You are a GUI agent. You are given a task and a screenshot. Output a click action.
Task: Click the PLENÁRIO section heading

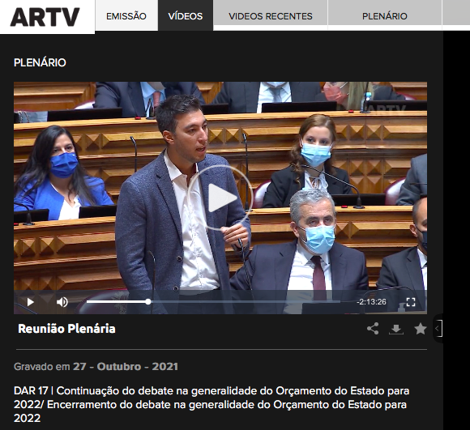[40, 62]
